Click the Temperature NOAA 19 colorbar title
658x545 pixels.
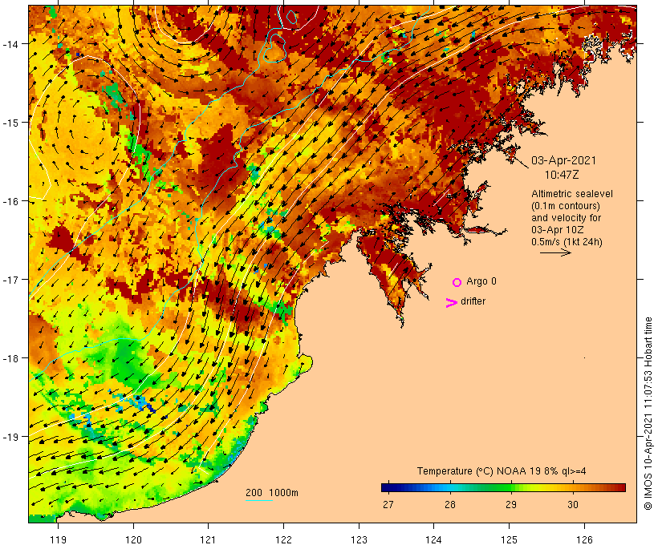[502, 471]
